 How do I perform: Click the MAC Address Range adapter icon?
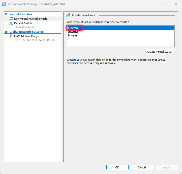coord(11,36)
